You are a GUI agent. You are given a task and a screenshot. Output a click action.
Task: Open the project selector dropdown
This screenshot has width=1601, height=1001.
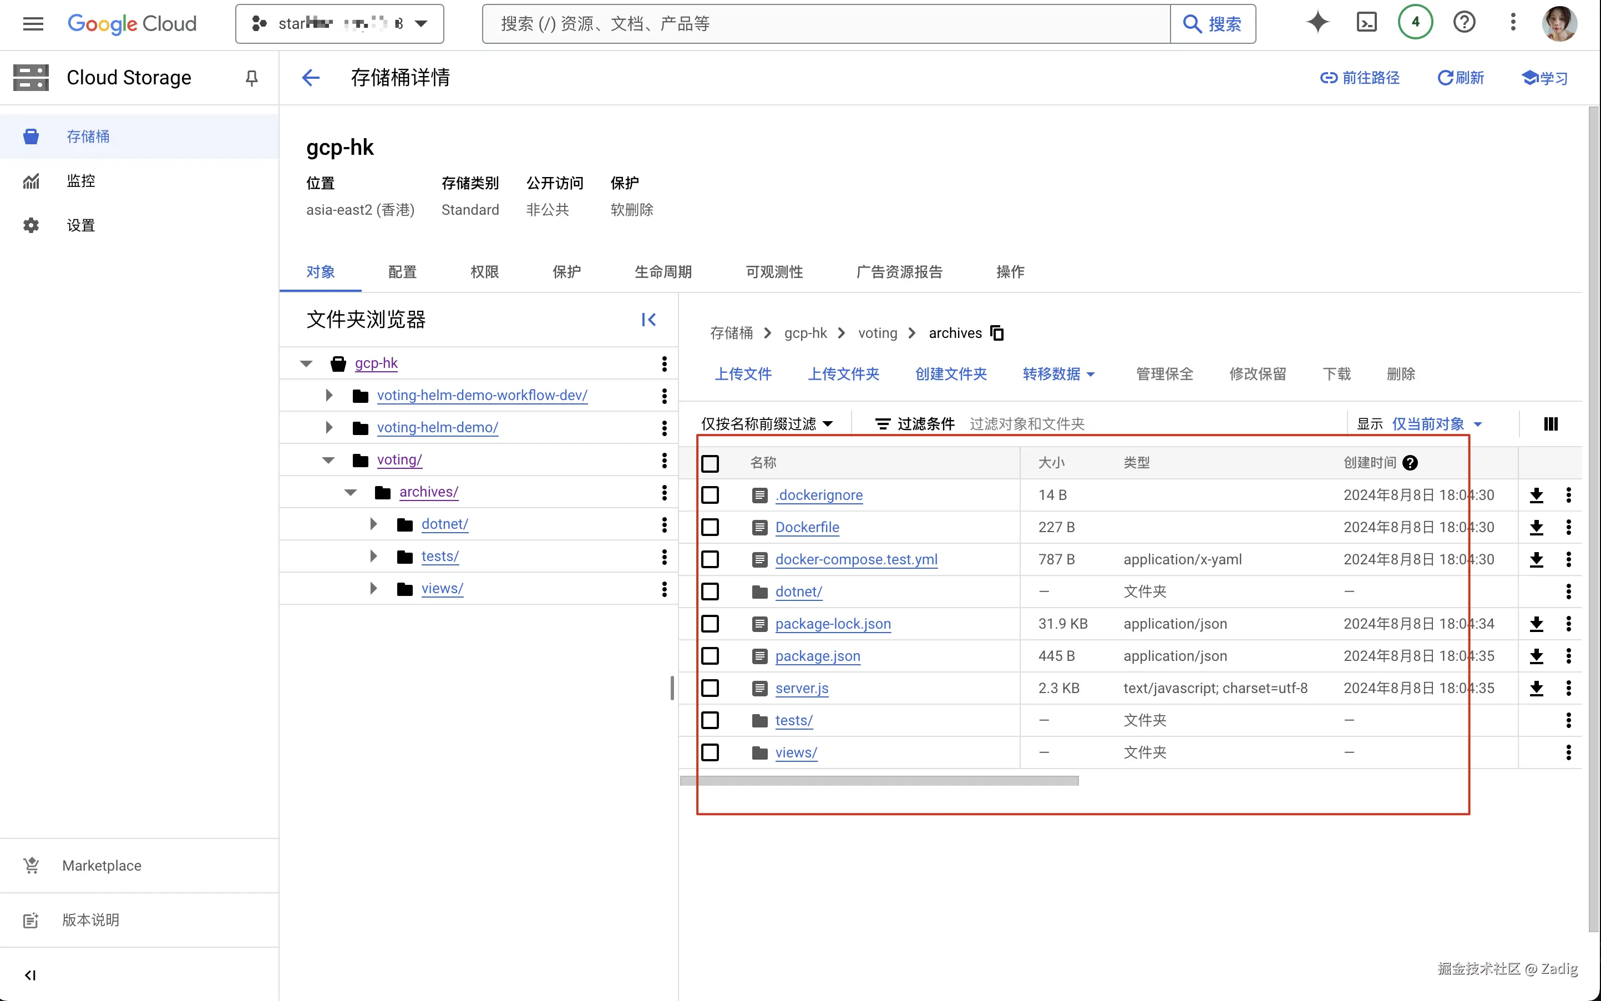pyautogui.click(x=340, y=24)
